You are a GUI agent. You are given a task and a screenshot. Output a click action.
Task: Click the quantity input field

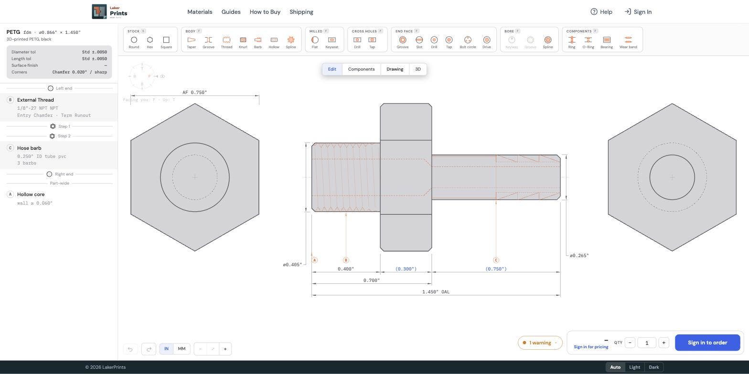[x=647, y=343]
